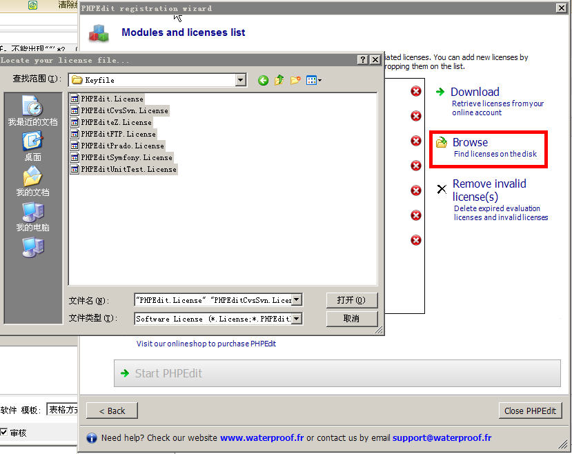This screenshot has height=454, width=572.
Task: Click the sixth red X license status icon
Action: [416, 215]
